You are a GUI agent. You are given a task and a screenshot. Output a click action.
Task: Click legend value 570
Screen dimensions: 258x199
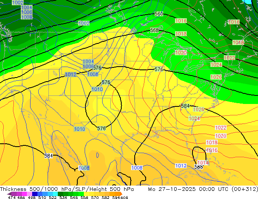click(95, 197)
